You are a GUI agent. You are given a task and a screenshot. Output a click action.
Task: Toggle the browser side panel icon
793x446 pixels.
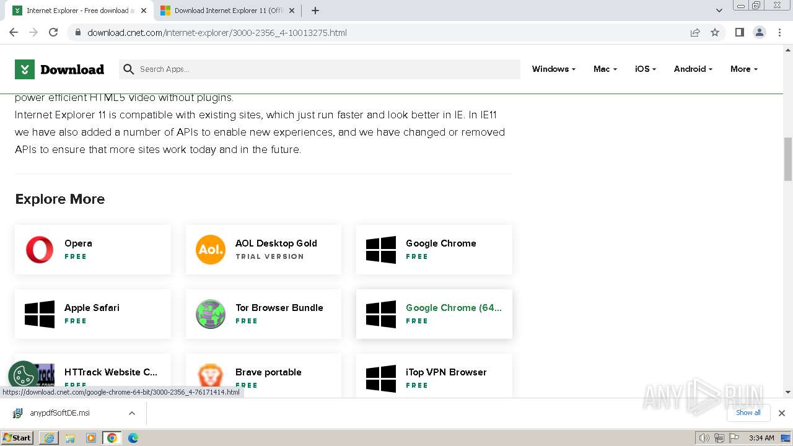[739, 32]
